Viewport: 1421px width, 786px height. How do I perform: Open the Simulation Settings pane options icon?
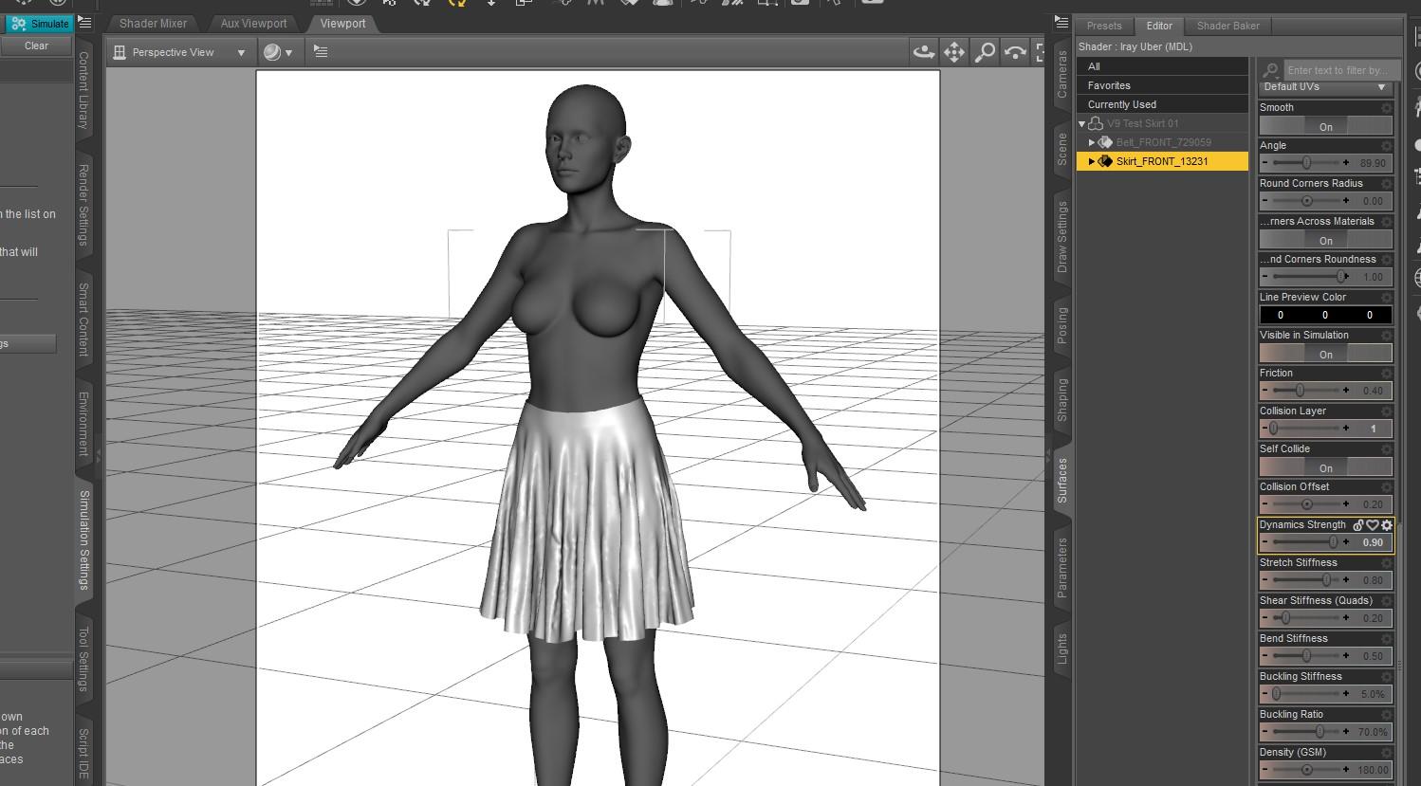coord(84,22)
